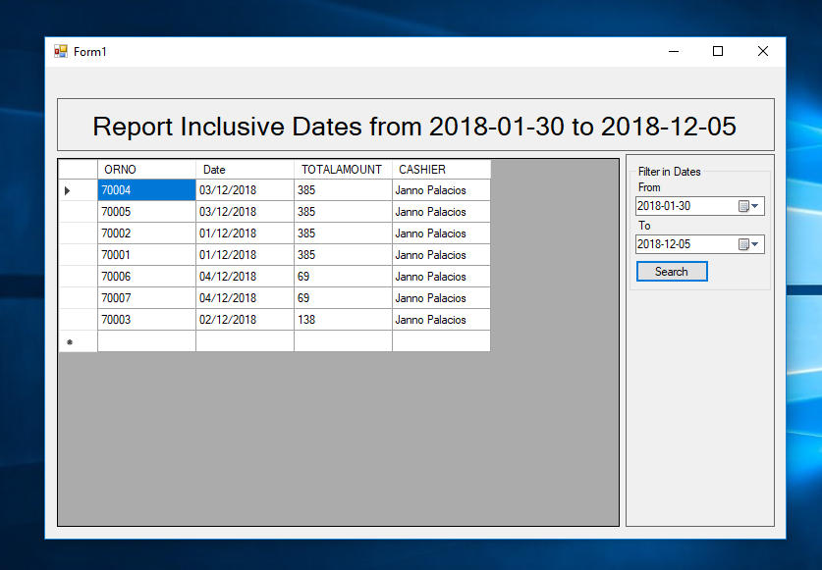This screenshot has height=570, width=822.
Task: Sort by the TOTALAMOUNT column header
Action: 343,170
